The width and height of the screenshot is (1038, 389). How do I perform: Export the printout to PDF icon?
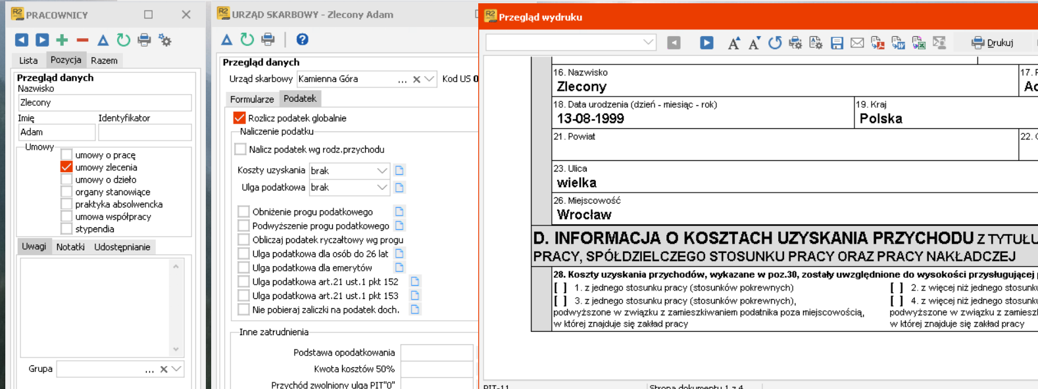[877, 43]
